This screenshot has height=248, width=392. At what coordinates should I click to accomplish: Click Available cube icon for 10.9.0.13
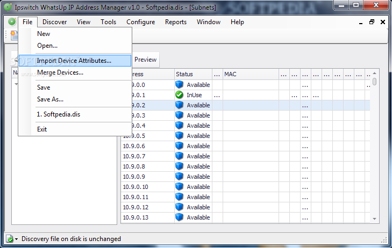point(179,217)
